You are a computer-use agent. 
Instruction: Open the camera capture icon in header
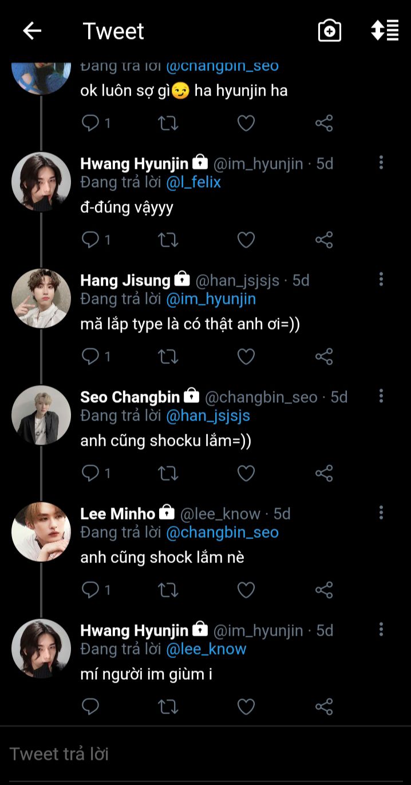[x=330, y=31]
